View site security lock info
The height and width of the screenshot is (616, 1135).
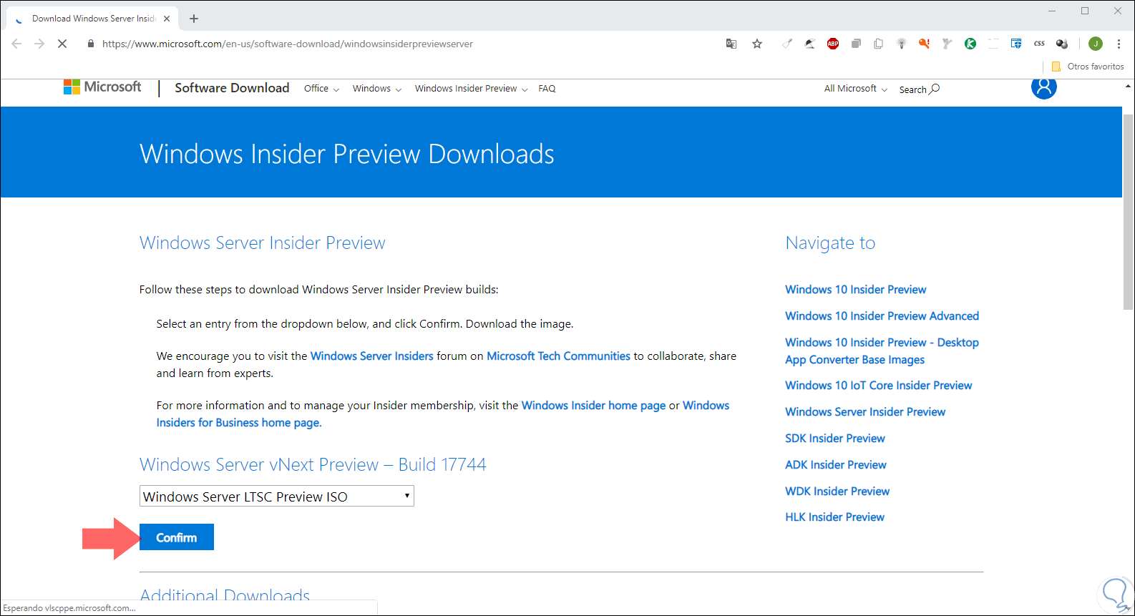tap(90, 44)
